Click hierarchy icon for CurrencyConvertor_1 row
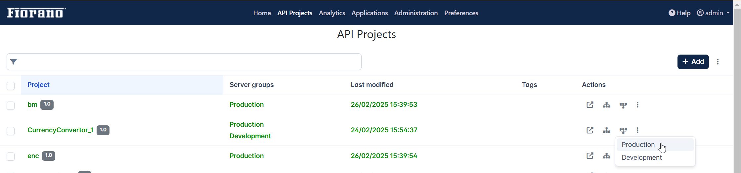 point(606,130)
